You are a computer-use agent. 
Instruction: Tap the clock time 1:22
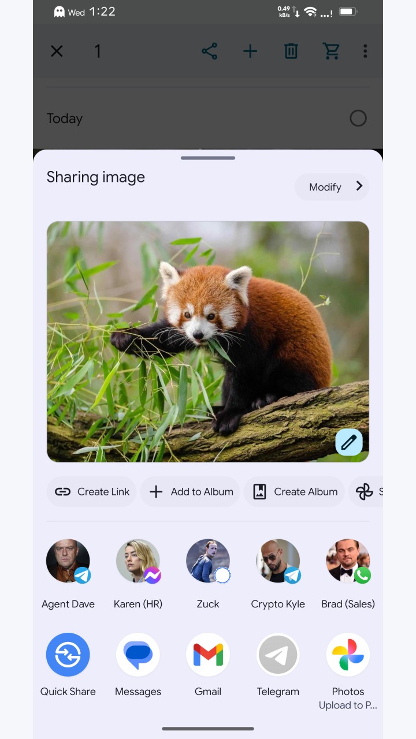102,12
